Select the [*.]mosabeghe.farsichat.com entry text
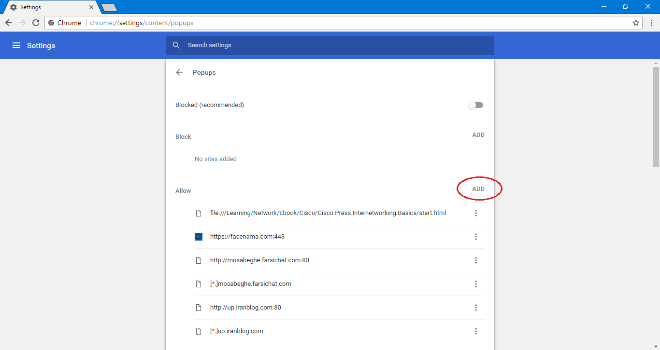The width and height of the screenshot is (660, 350). pyautogui.click(x=251, y=284)
